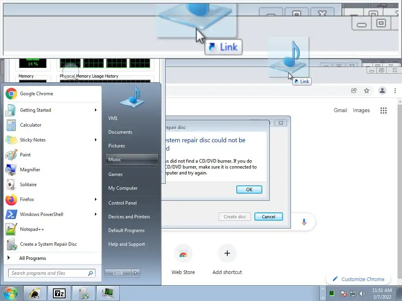Start the Magnifier tool
402x301 pixels.
click(x=53, y=169)
